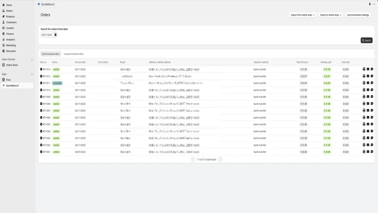Click Eurofattura.it header title
The height and width of the screenshot is (213, 378).
(48, 4)
